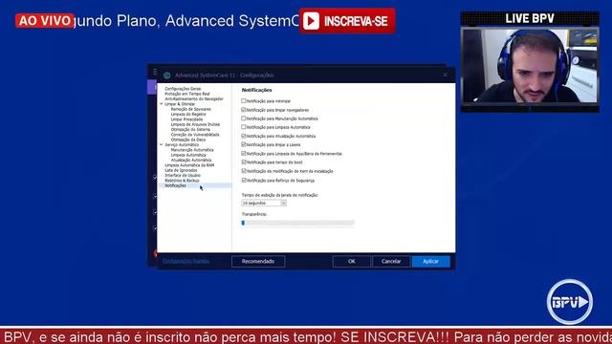Open 'Correção de Vulnerabilidade' settings
This screenshot has width=612, height=344.
195,135
